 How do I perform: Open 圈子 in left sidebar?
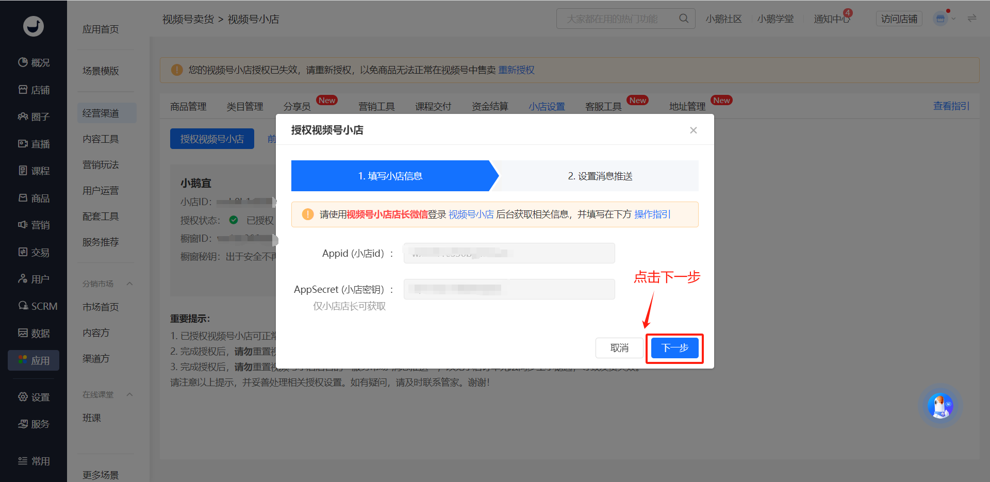click(34, 117)
